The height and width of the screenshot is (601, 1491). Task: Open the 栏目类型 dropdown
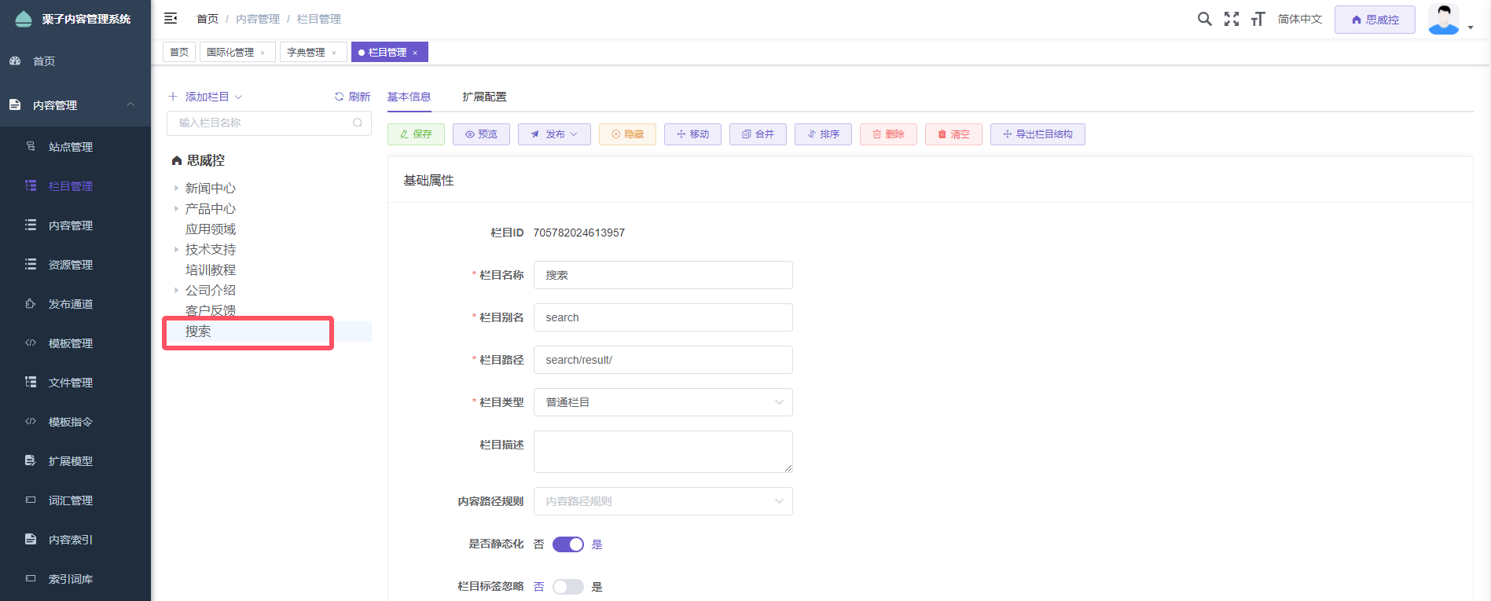tap(663, 402)
